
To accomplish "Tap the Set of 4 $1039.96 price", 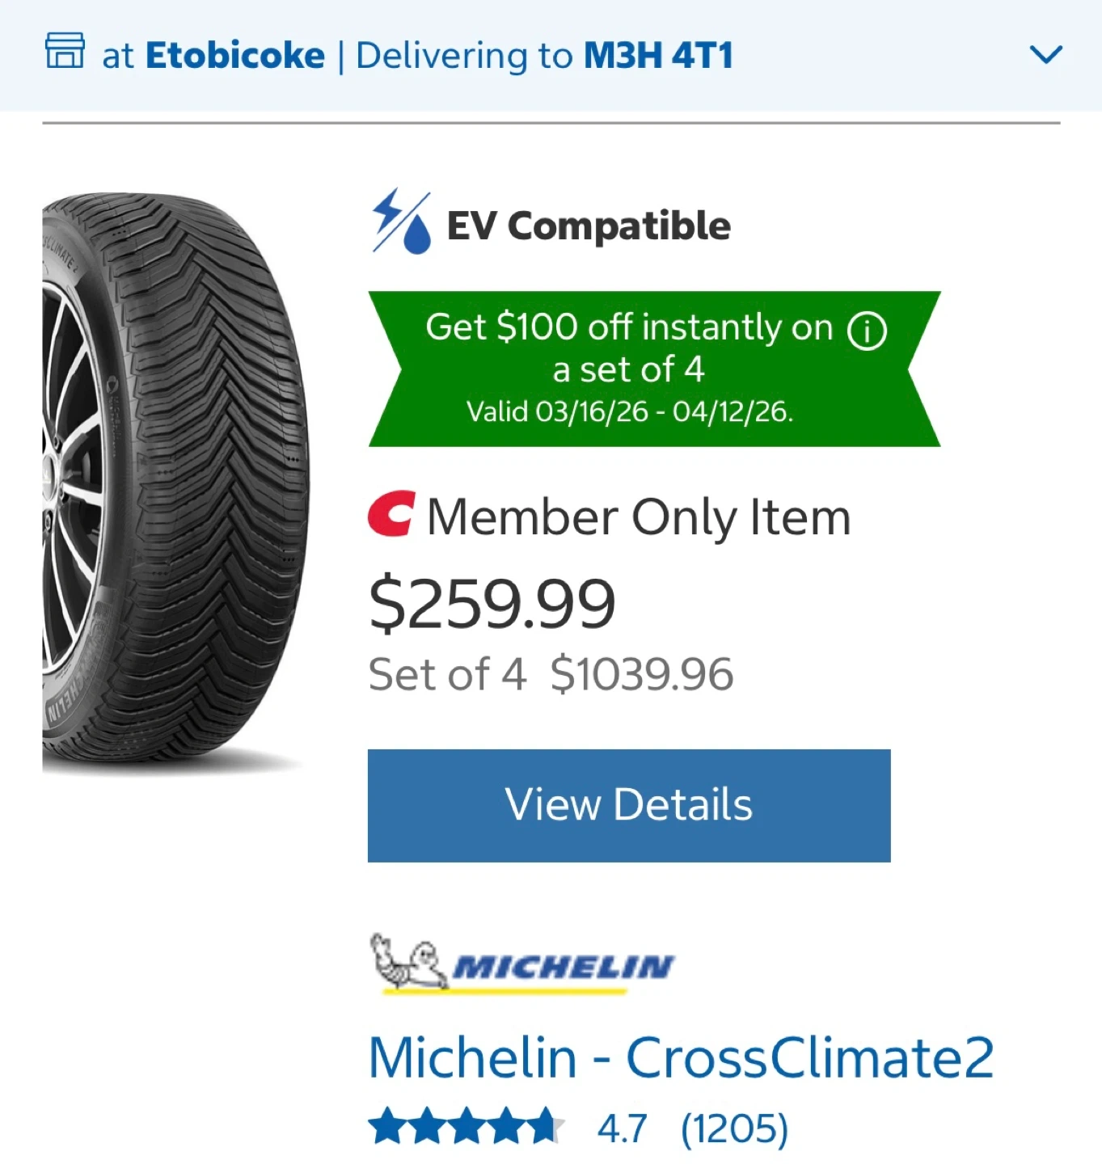I will point(551,674).
